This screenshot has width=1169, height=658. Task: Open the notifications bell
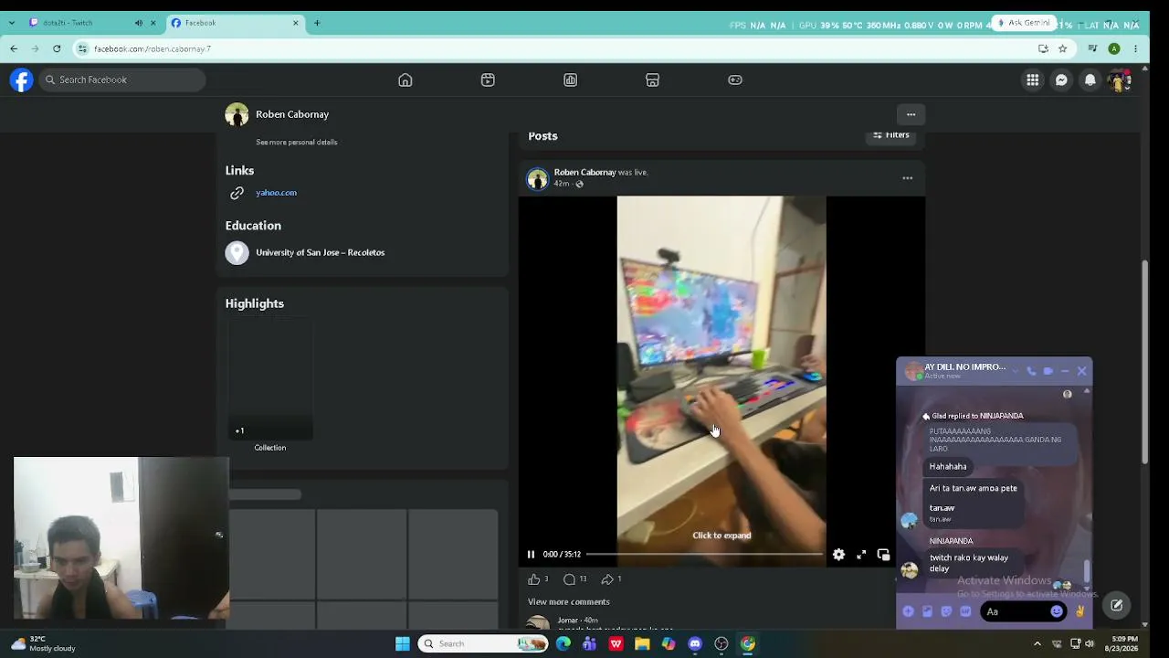[x=1090, y=80]
